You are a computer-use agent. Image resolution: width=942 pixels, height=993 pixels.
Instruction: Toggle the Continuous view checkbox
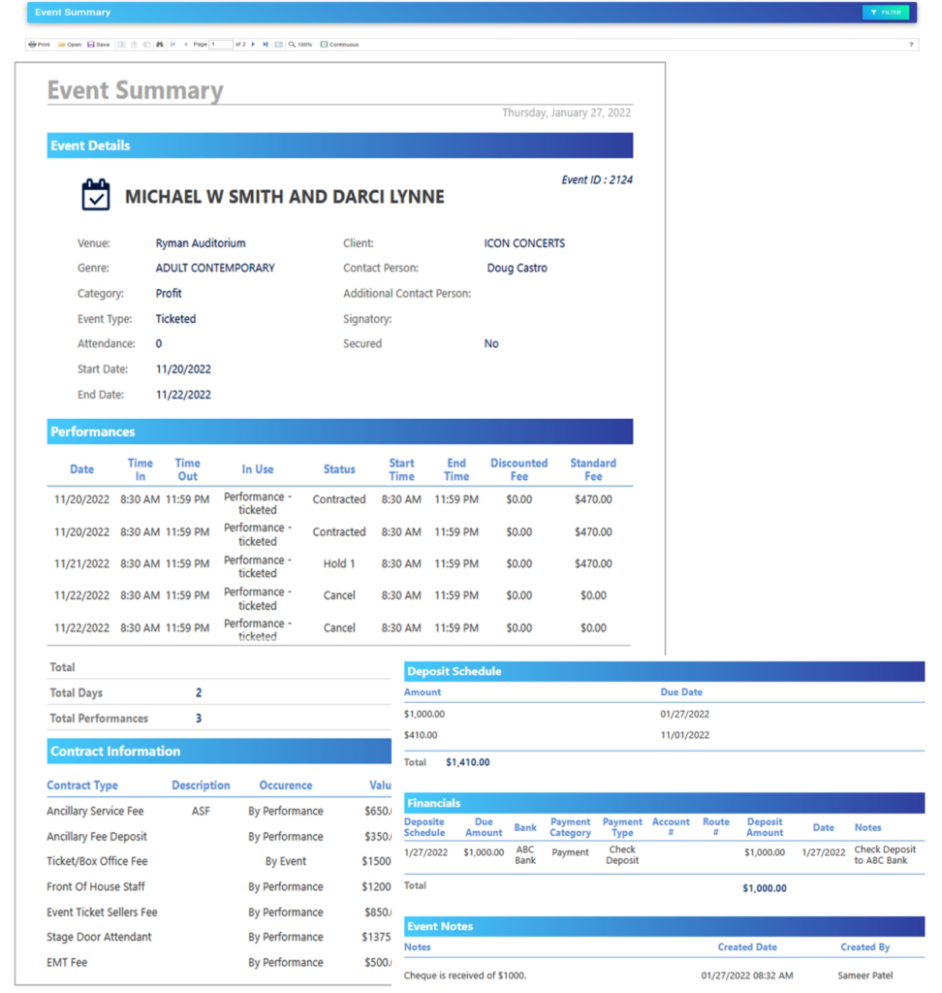pyautogui.click(x=324, y=44)
